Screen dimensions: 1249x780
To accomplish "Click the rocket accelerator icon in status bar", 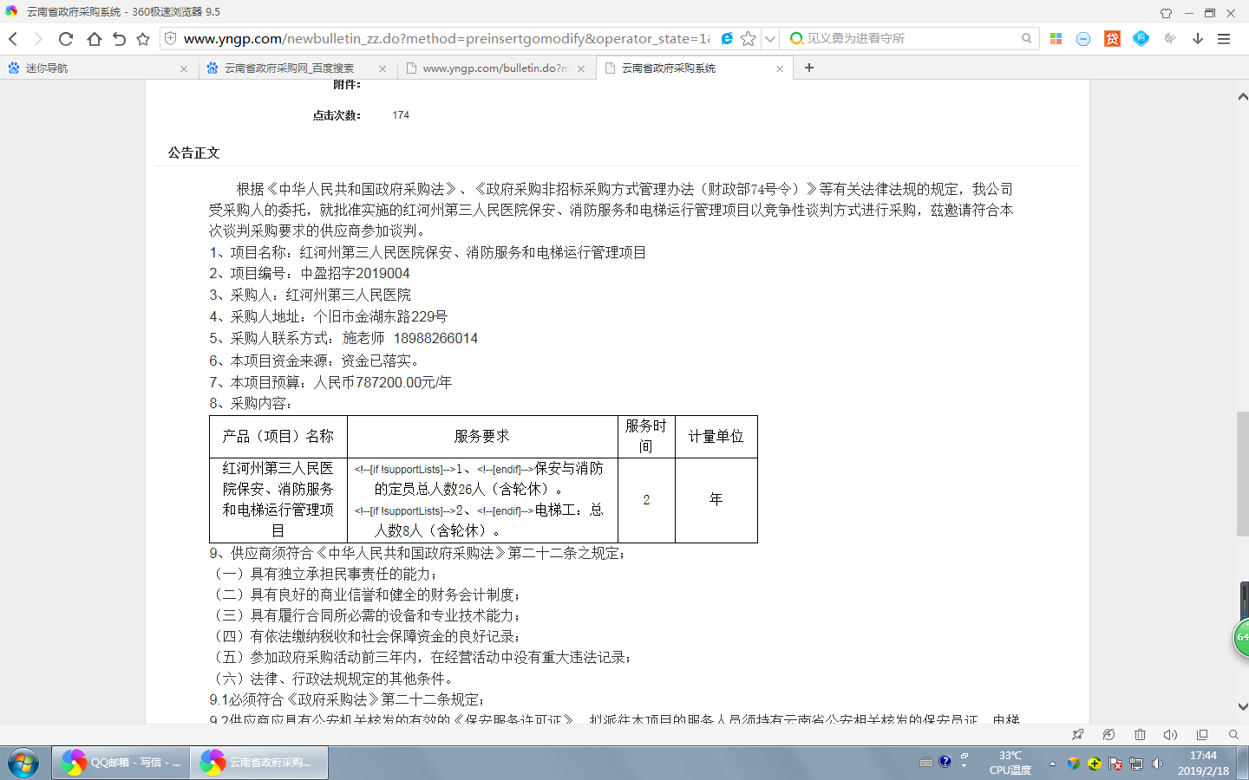I will click(x=1077, y=735).
